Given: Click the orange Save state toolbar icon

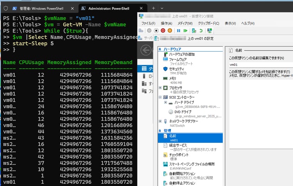Looking at the screenshot, I should click(170, 30).
